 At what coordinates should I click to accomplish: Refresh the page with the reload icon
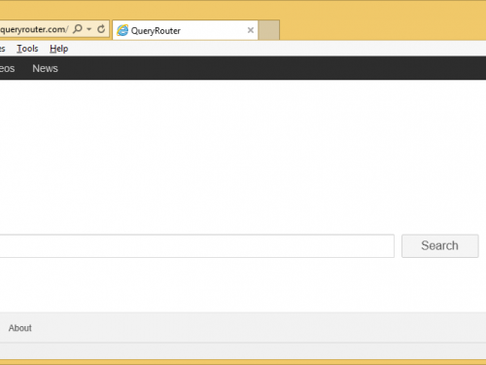101,29
